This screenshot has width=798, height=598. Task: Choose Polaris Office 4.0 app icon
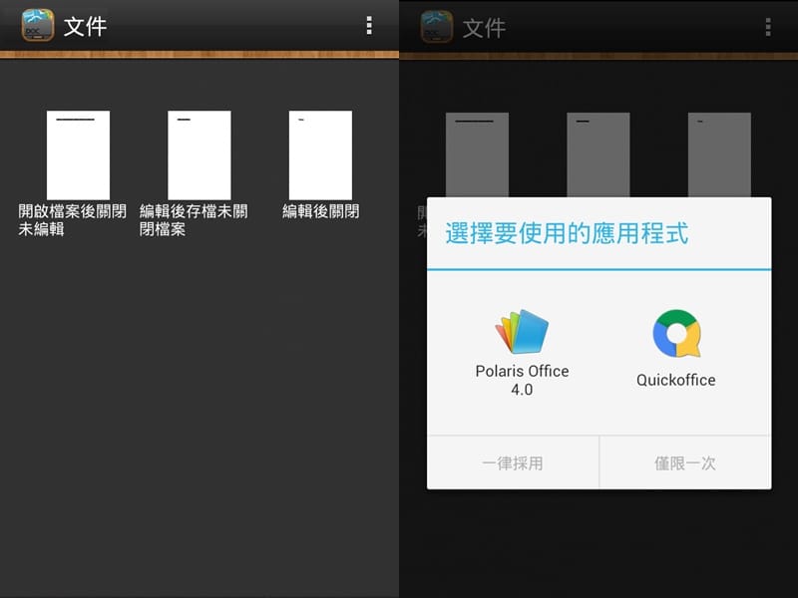522,331
